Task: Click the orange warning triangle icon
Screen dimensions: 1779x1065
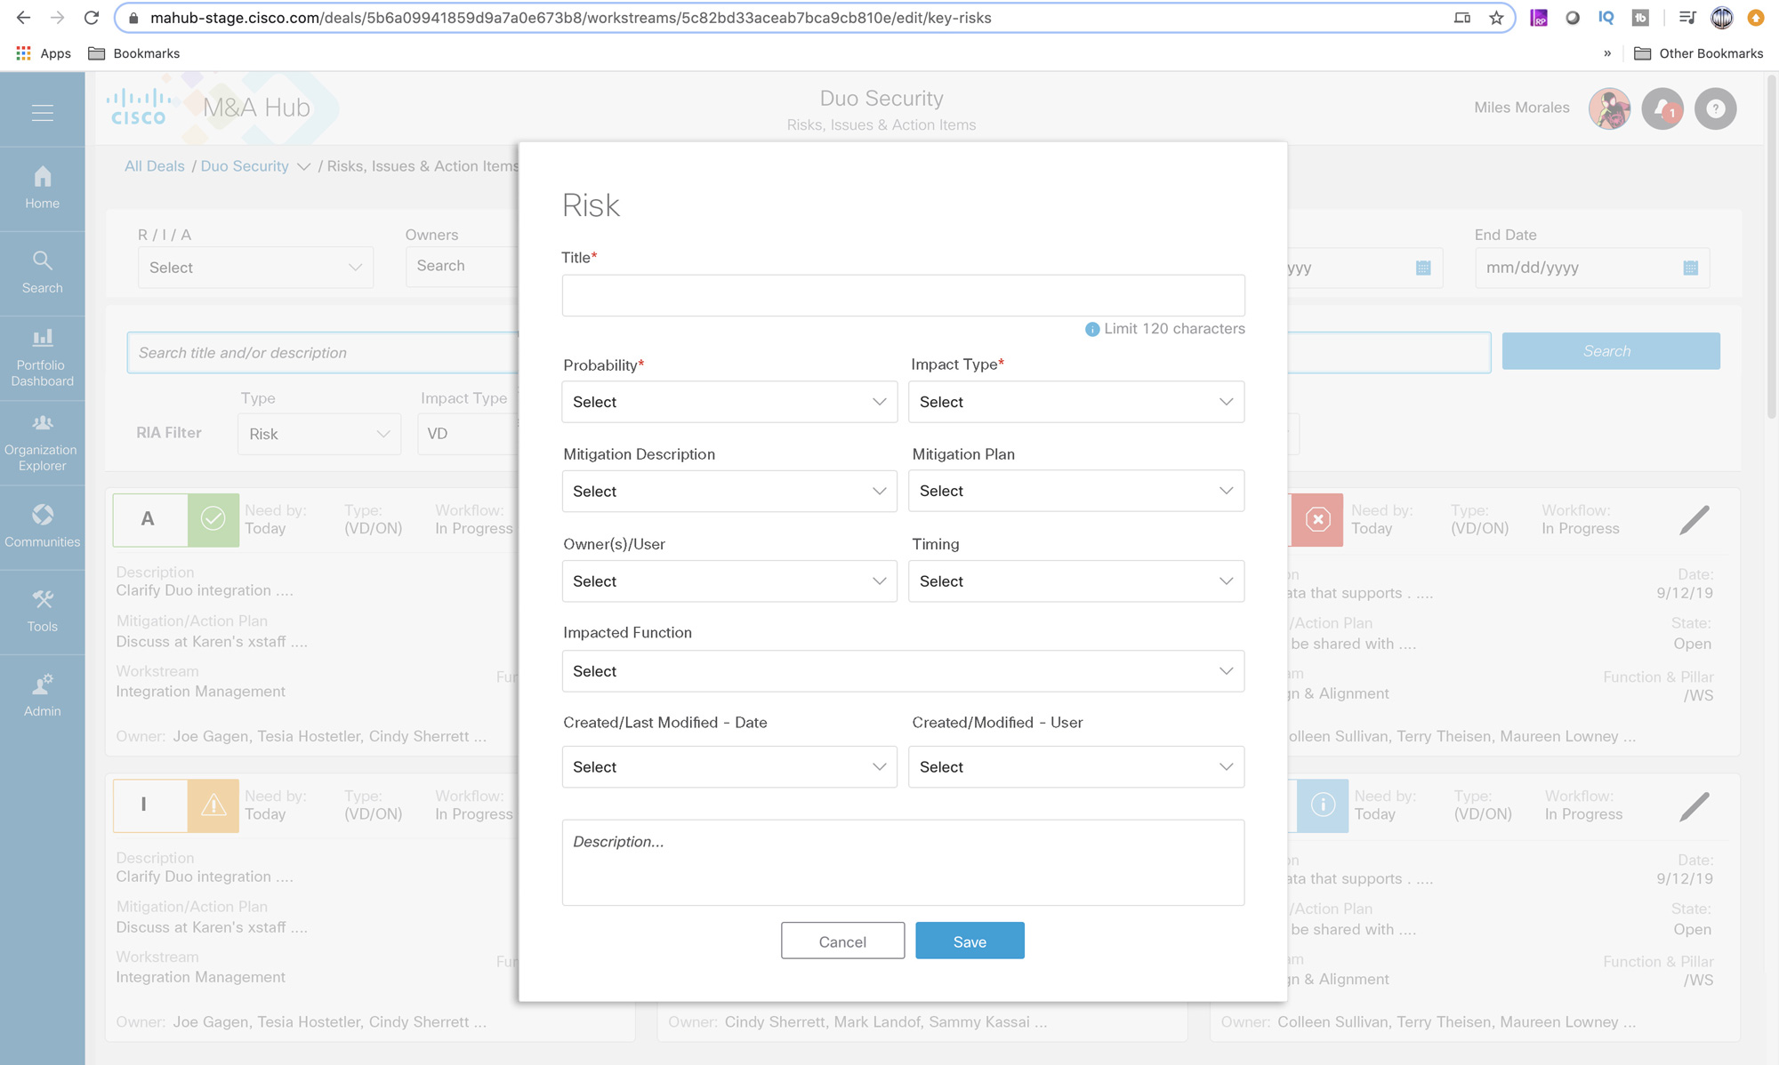Action: [x=213, y=805]
